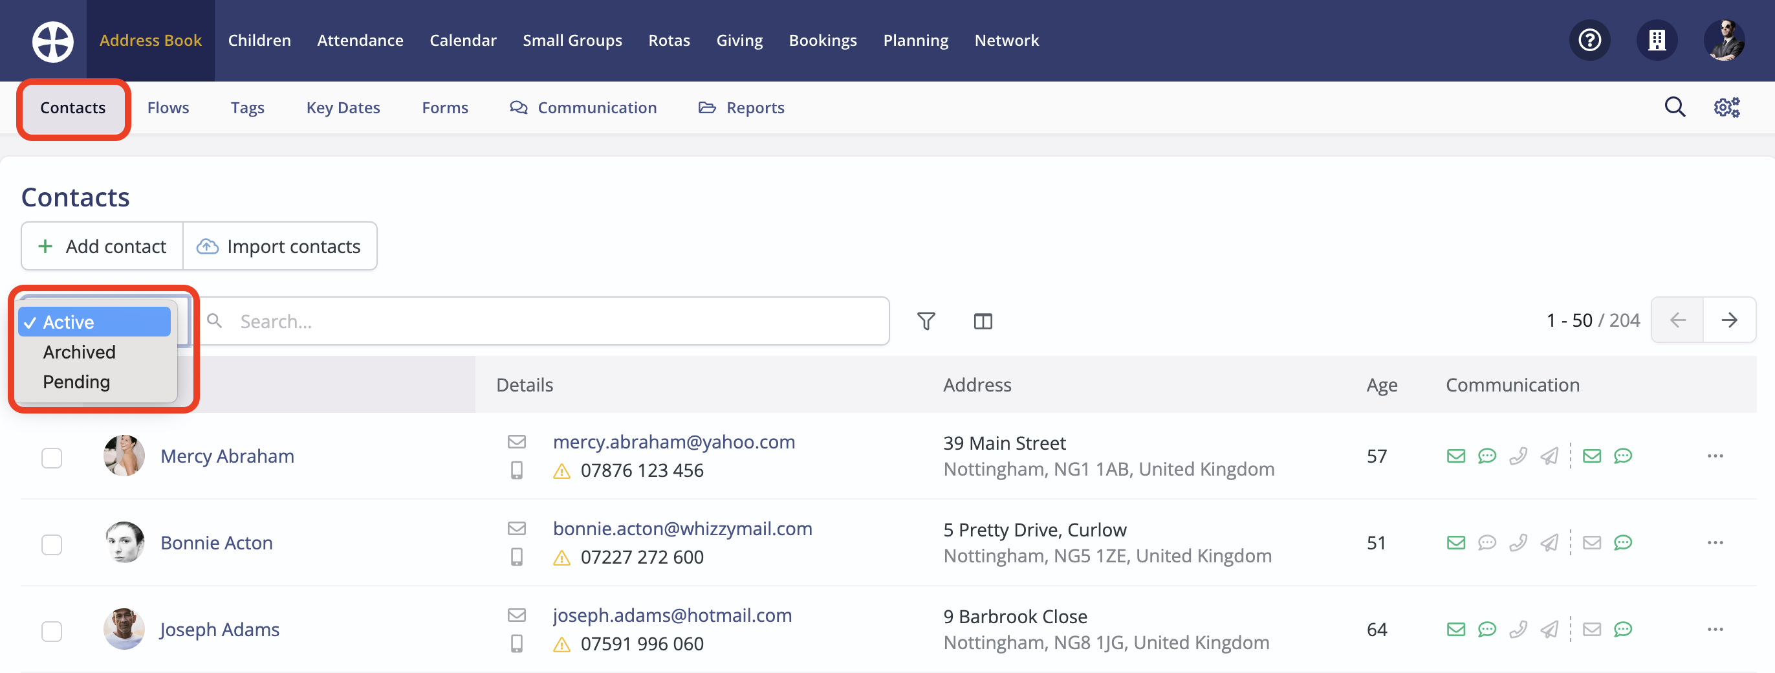Choose Pending in the contacts filter dropdown
Viewport: 1775px width, 673px height.
(76, 381)
